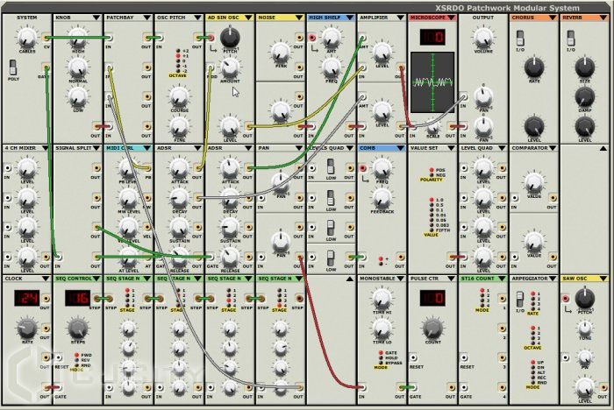The width and height of the screenshot is (614, 410).
Task: Click the STEP out jack on SEQ CONTROL
Action: click(97, 299)
